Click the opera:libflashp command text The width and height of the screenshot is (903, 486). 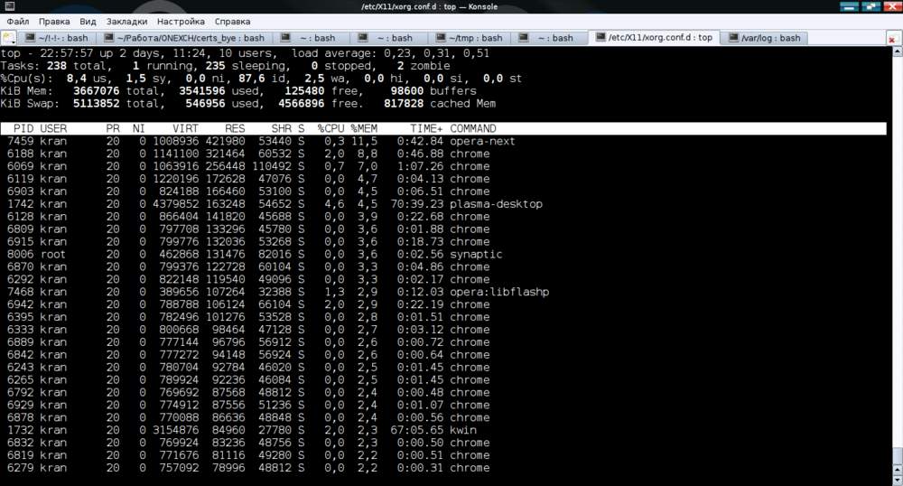point(500,292)
